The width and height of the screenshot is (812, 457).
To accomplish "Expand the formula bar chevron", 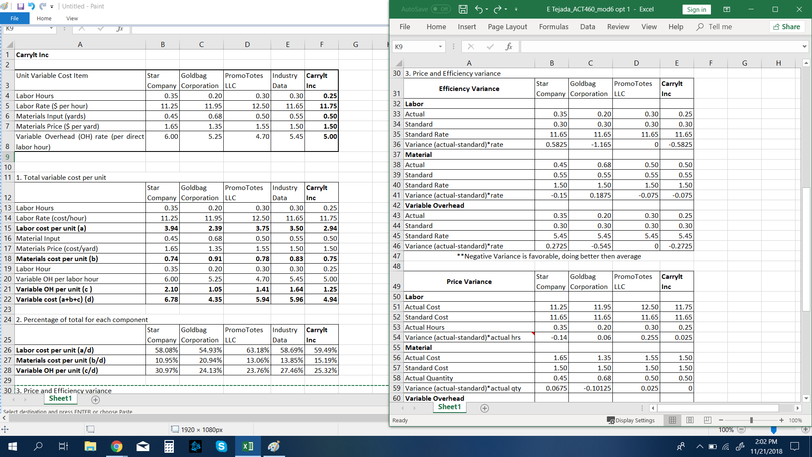I will [804, 47].
